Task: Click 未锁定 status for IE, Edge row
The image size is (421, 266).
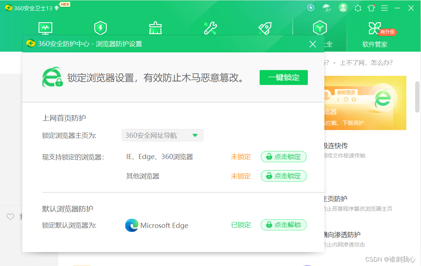Action: [x=241, y=157]
